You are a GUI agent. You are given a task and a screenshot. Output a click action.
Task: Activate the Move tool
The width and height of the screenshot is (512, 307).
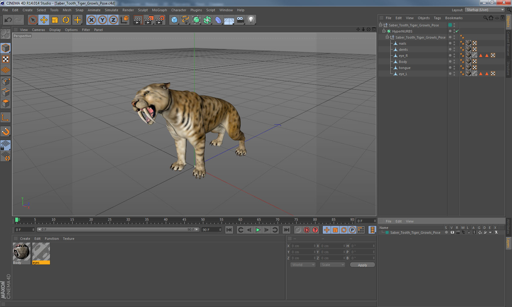coord(44,20)
